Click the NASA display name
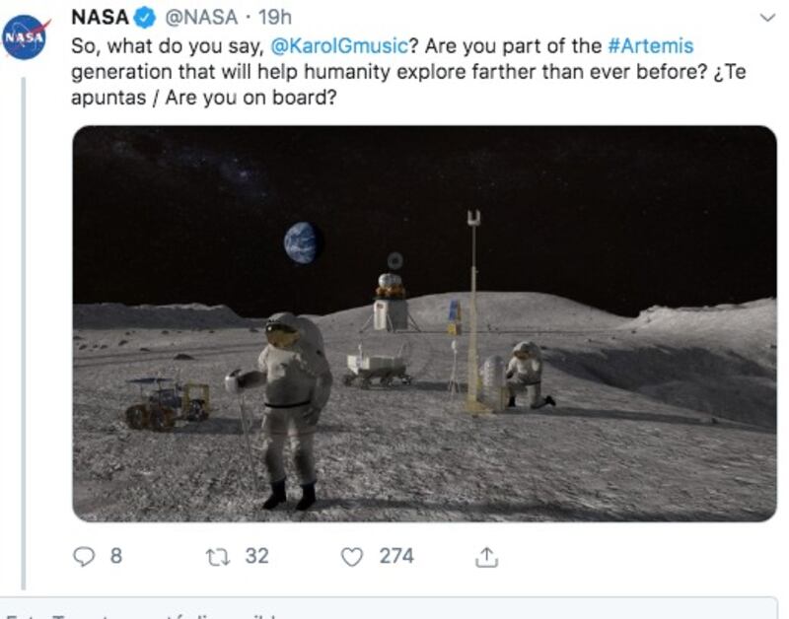 [x=101, y=18]
